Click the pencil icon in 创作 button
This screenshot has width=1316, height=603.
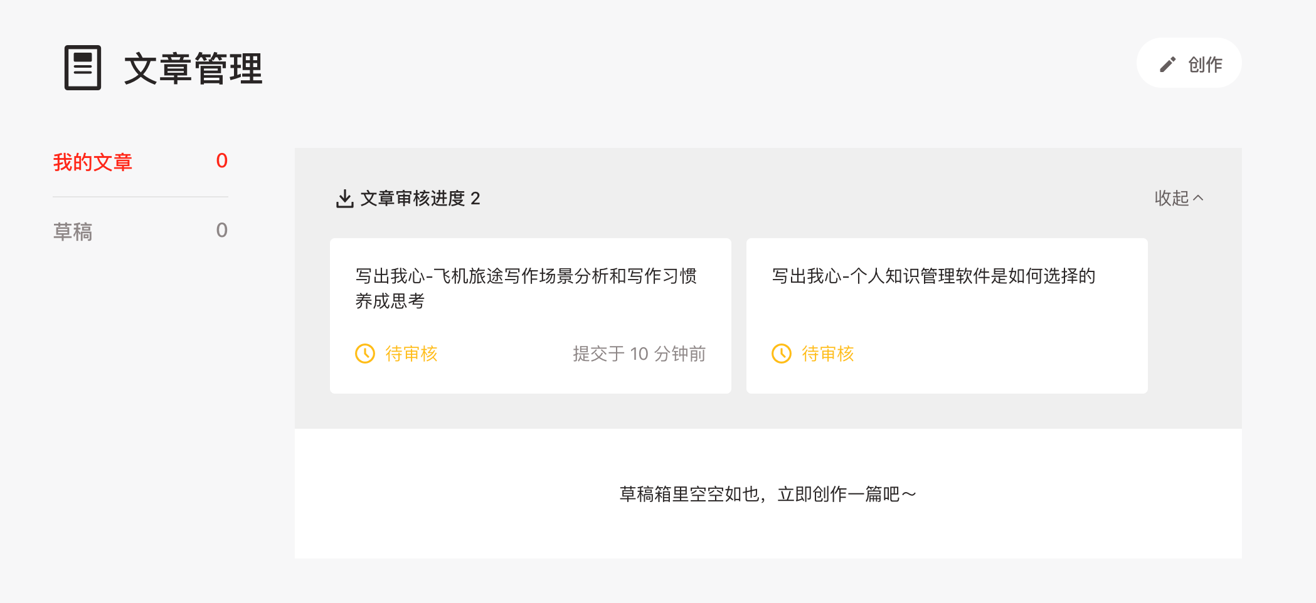click(x=1167, y=65)
